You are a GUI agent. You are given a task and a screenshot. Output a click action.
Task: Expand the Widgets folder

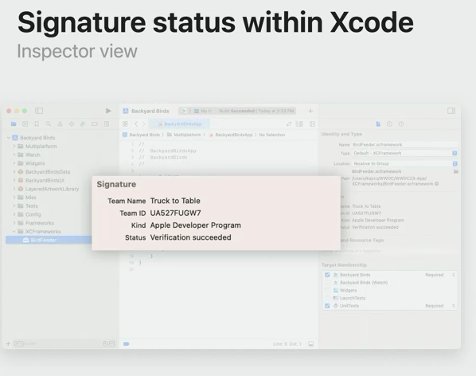pyautogui.click(x=14, y=163)
